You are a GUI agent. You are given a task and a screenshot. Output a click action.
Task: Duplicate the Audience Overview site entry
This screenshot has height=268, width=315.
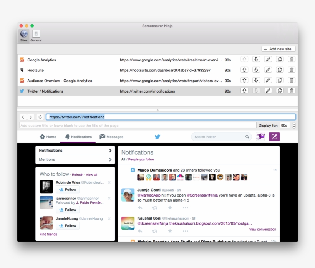point(280,80)
